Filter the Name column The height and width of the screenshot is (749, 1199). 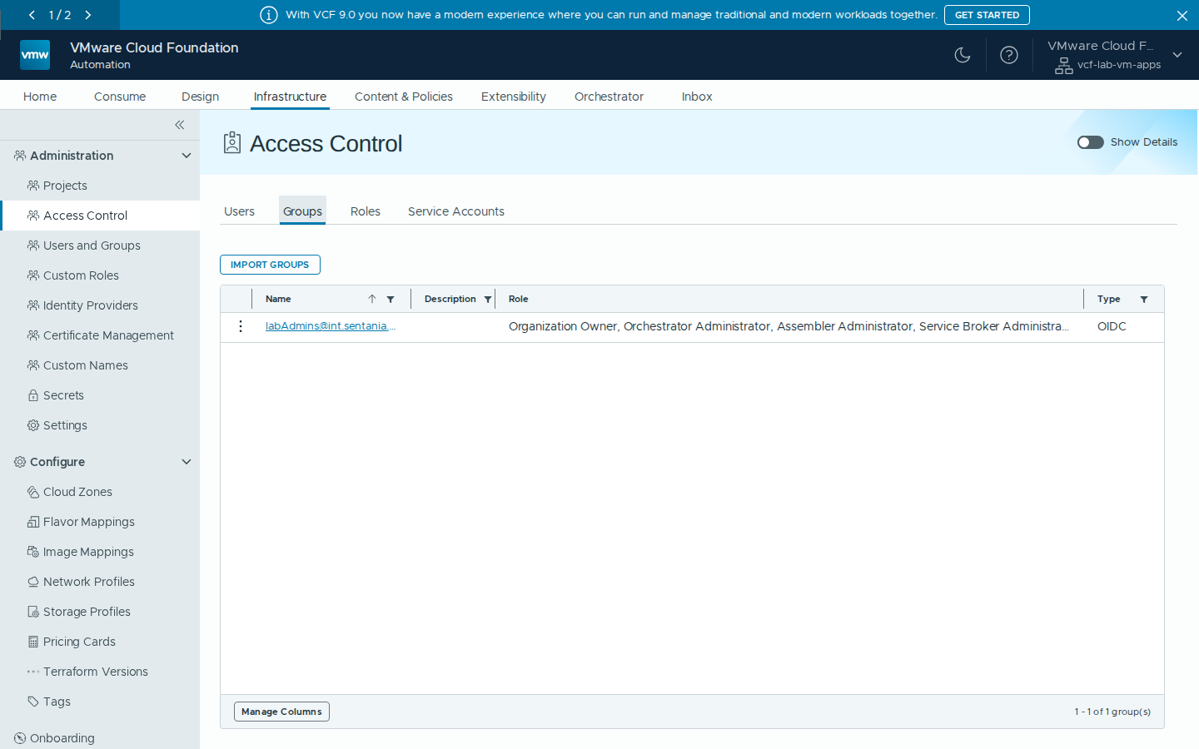(391, 300)
